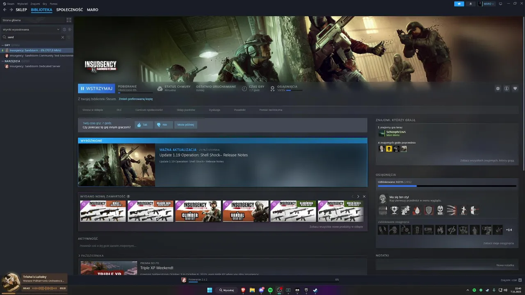Screen dimensions: 525x295
Task: Open help for 'Wydano nową zawartość' question mark
Action: point(128,197)
